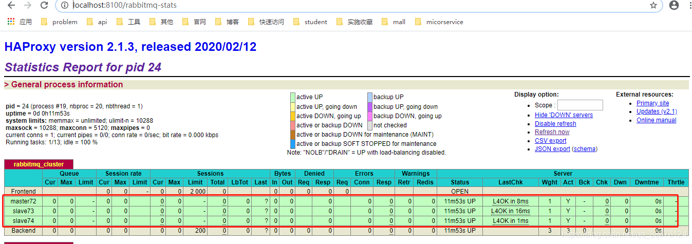692x244 pixels.
Task: Click the 'L4OK in 16ms' check result
Action: point(511,211)
